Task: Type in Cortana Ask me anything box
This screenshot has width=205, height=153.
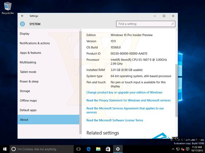Action: [x=42, y=149]
